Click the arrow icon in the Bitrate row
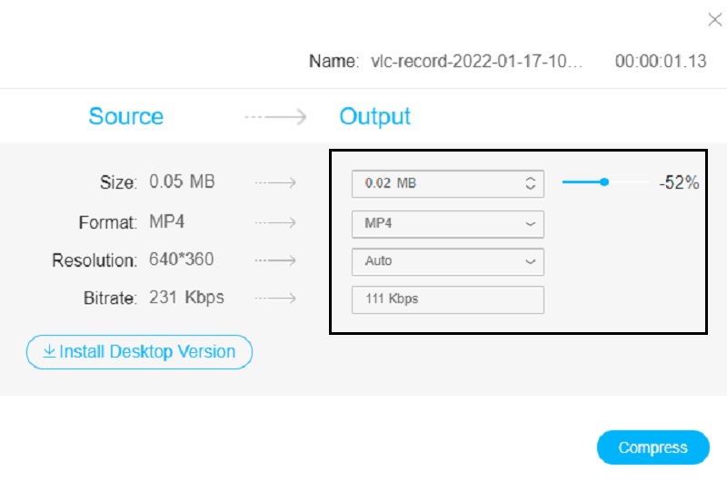 (x=275, y=299)
